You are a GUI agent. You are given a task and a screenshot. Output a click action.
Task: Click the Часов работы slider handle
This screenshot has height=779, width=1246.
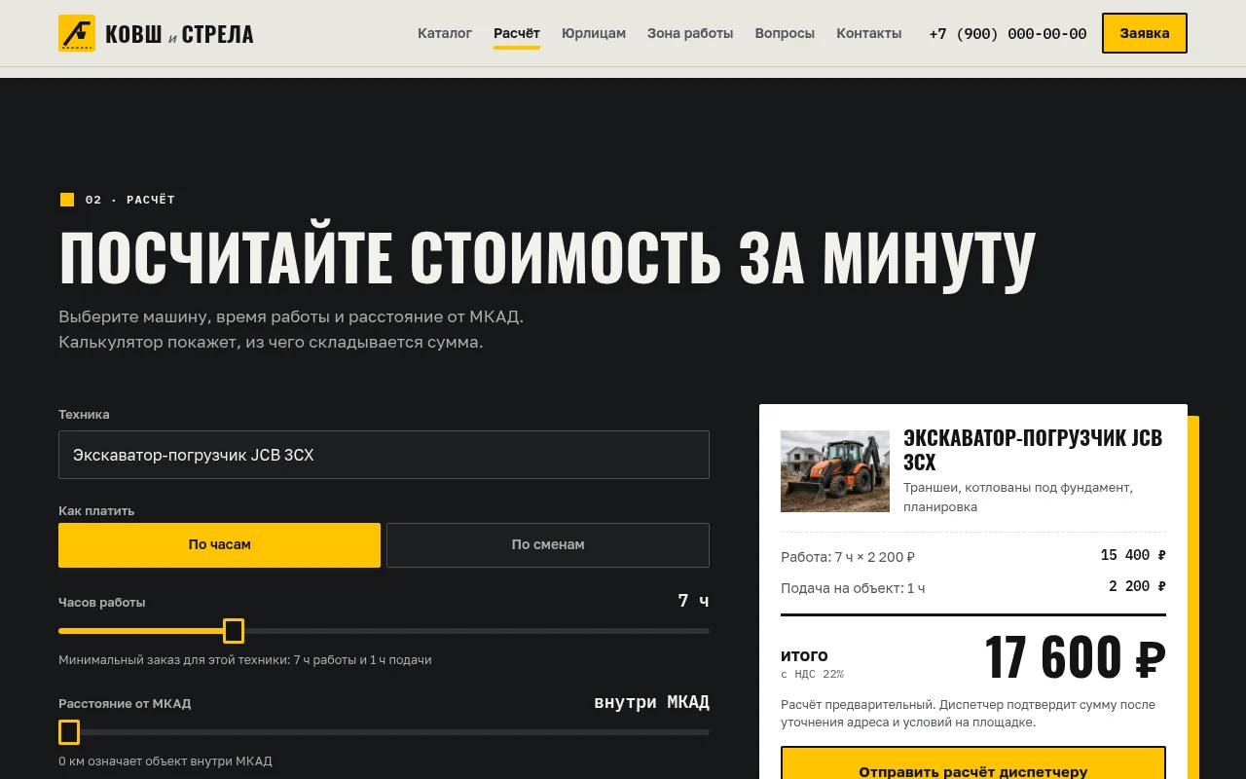tap(234, 631)
